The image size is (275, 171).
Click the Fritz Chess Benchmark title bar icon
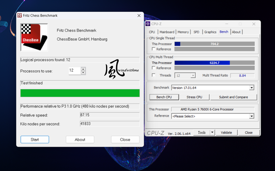(x=20, y=16)
